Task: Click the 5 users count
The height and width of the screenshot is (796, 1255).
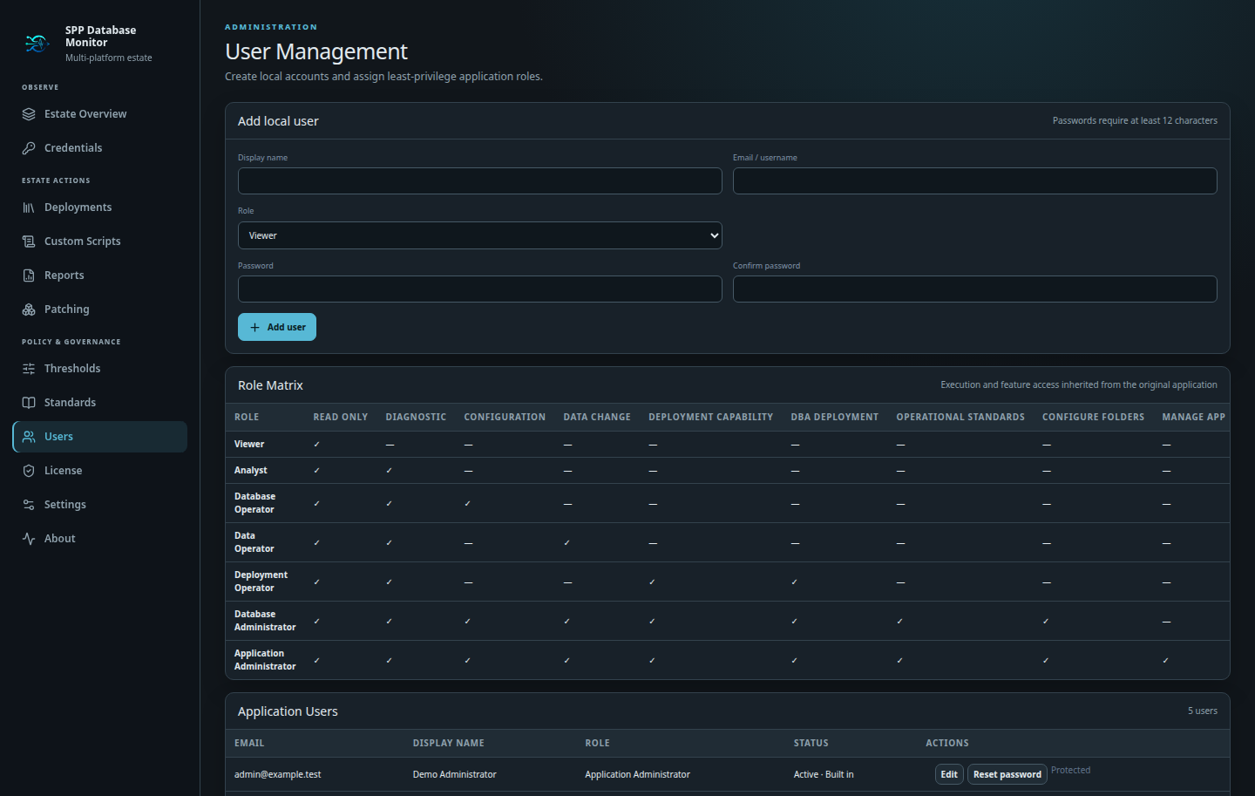Action: coord(1203,711)
